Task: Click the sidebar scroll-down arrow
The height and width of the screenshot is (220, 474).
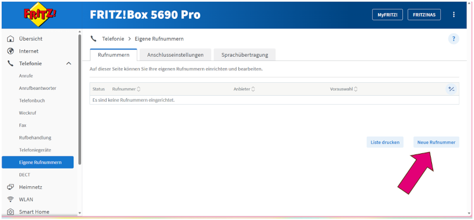Action: pos(79,213)
